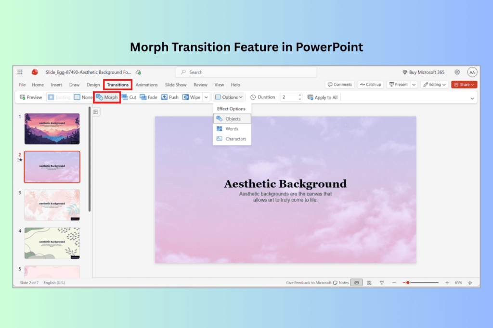Viewport: 493px width, 328px height.
Task: Collapse the slide thumbnail pane icon
Action: click(x=96, y=111)
